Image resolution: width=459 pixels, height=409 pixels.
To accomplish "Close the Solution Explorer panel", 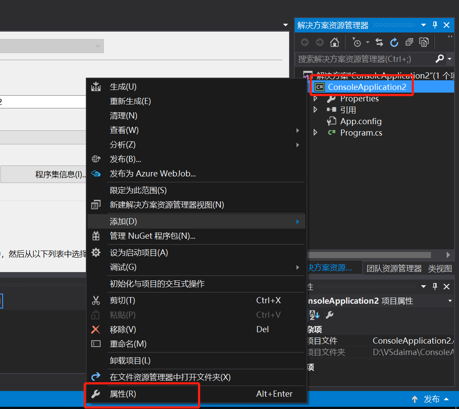I will 446,25.
